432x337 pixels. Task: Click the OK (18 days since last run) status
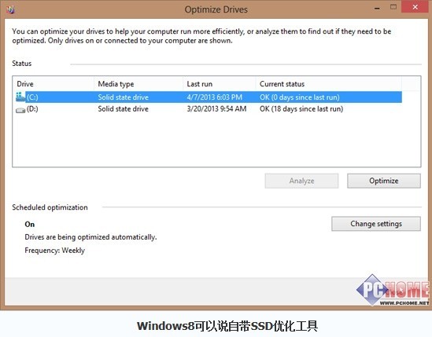coord(301,109)
